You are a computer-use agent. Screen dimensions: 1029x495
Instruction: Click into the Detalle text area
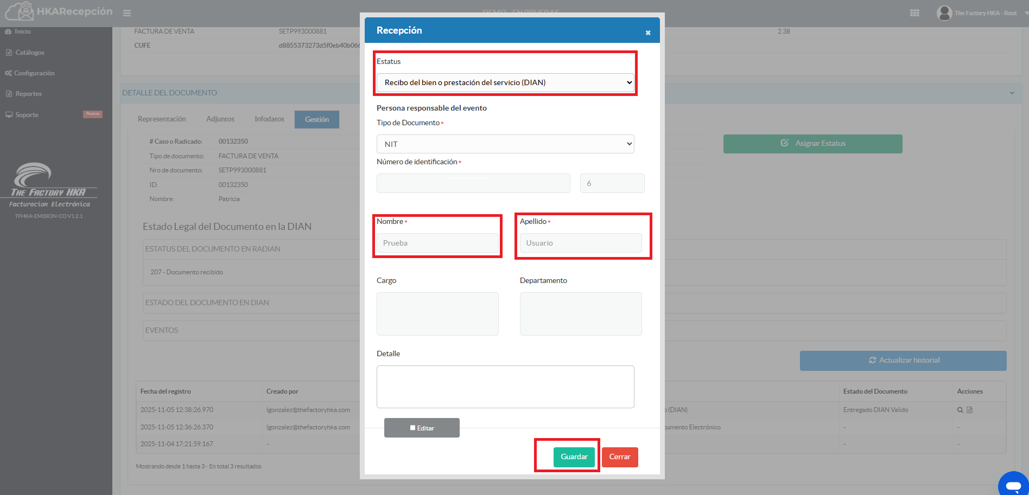(505, 387)
